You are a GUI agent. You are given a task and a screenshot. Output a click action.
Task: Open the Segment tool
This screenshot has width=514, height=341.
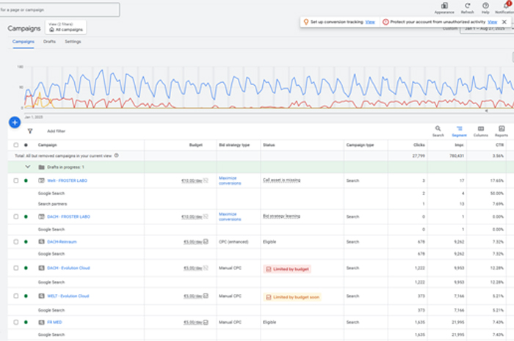coord(459,131)
